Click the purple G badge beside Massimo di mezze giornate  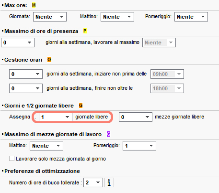(x=108, y=134)
